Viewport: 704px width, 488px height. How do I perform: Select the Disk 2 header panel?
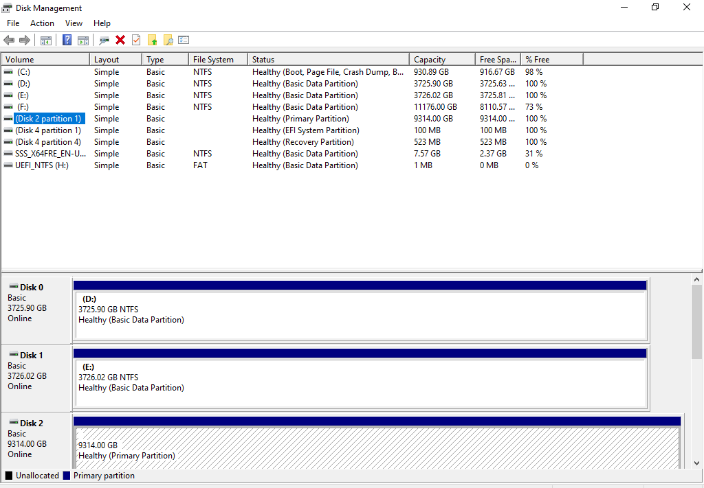36,441
